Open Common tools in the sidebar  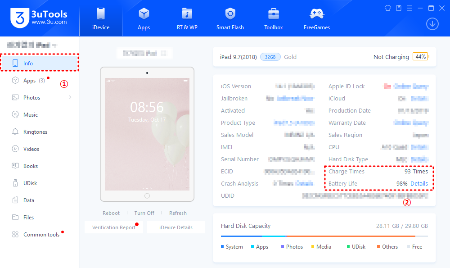[40, 234]
